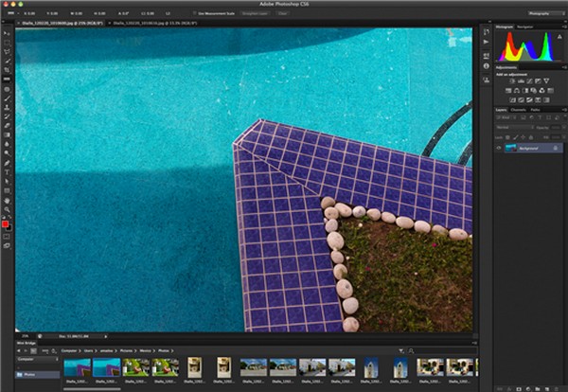Viewport: 568px width, 392px height.
Task: Click the Background layer lock icon
Action: coord(557,149)
